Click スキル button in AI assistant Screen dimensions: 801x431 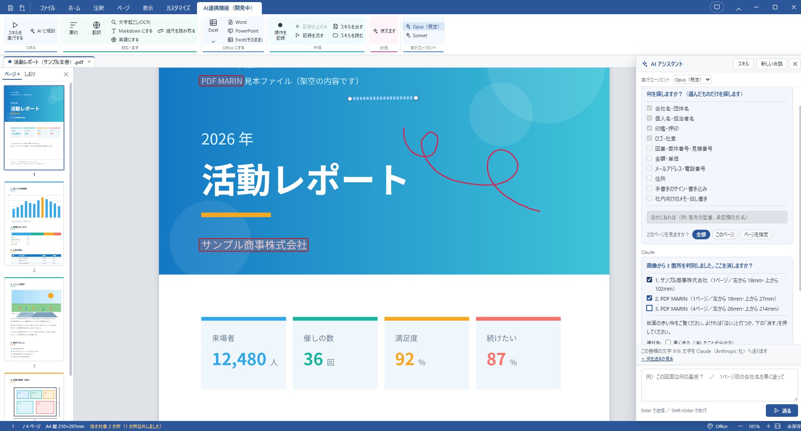(743, 64)
